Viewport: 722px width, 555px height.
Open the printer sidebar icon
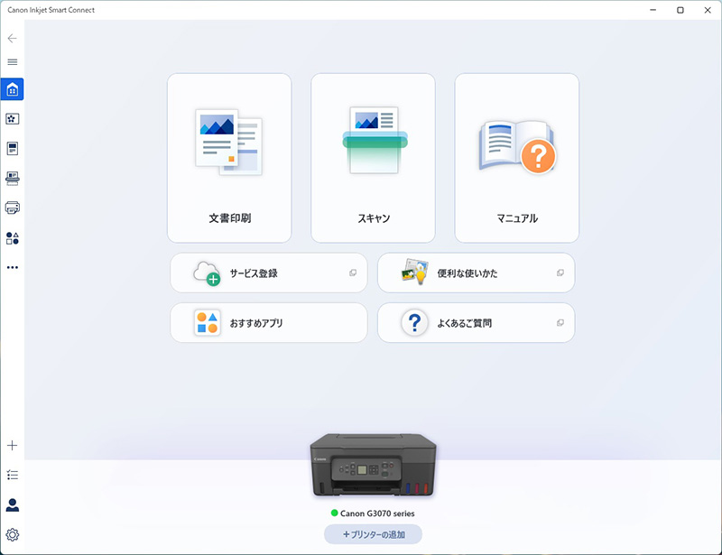[x=13, y=208]
